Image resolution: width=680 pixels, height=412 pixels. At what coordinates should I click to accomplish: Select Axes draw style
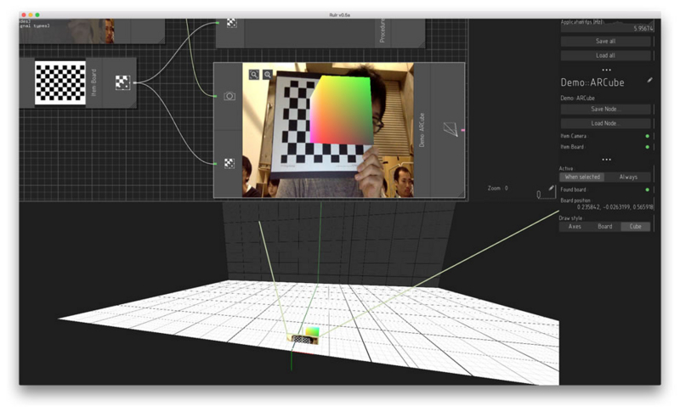pyautogui.click(x=575, y=226)
